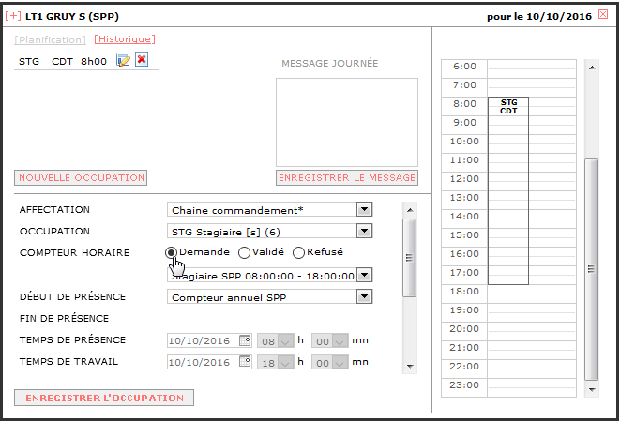Click ENREGISTRER L'OCCUPATION button
The width and height of the screenshot is (620, 422).
(104, 398)
